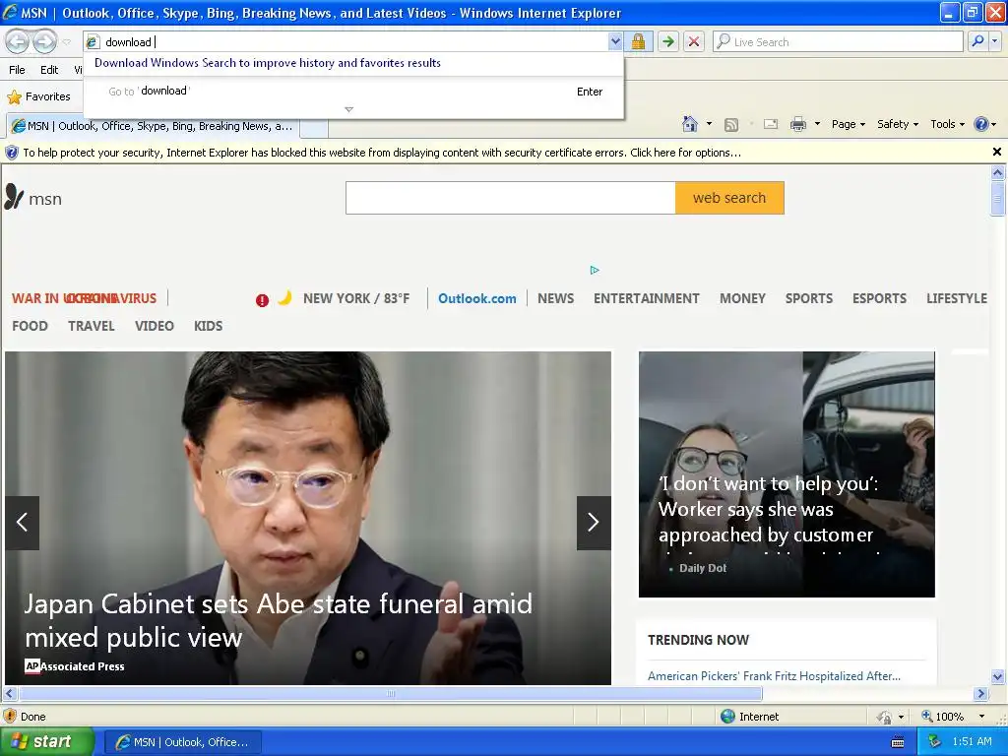
Task: Click the web search button
Action: click(x=729, y=198)
